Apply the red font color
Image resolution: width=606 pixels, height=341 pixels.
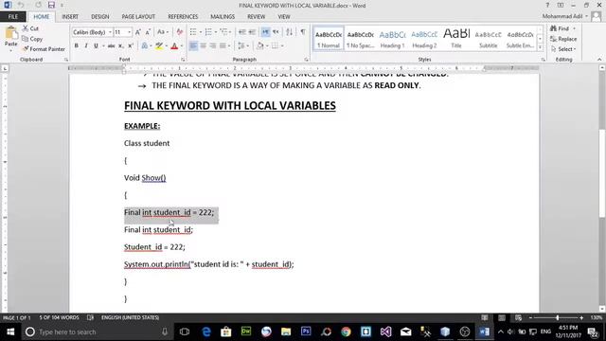click(174, 45)
